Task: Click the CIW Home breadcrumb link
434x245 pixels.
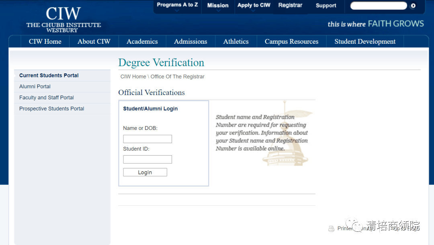Action: pyautogui.click(x=133, y=77)
